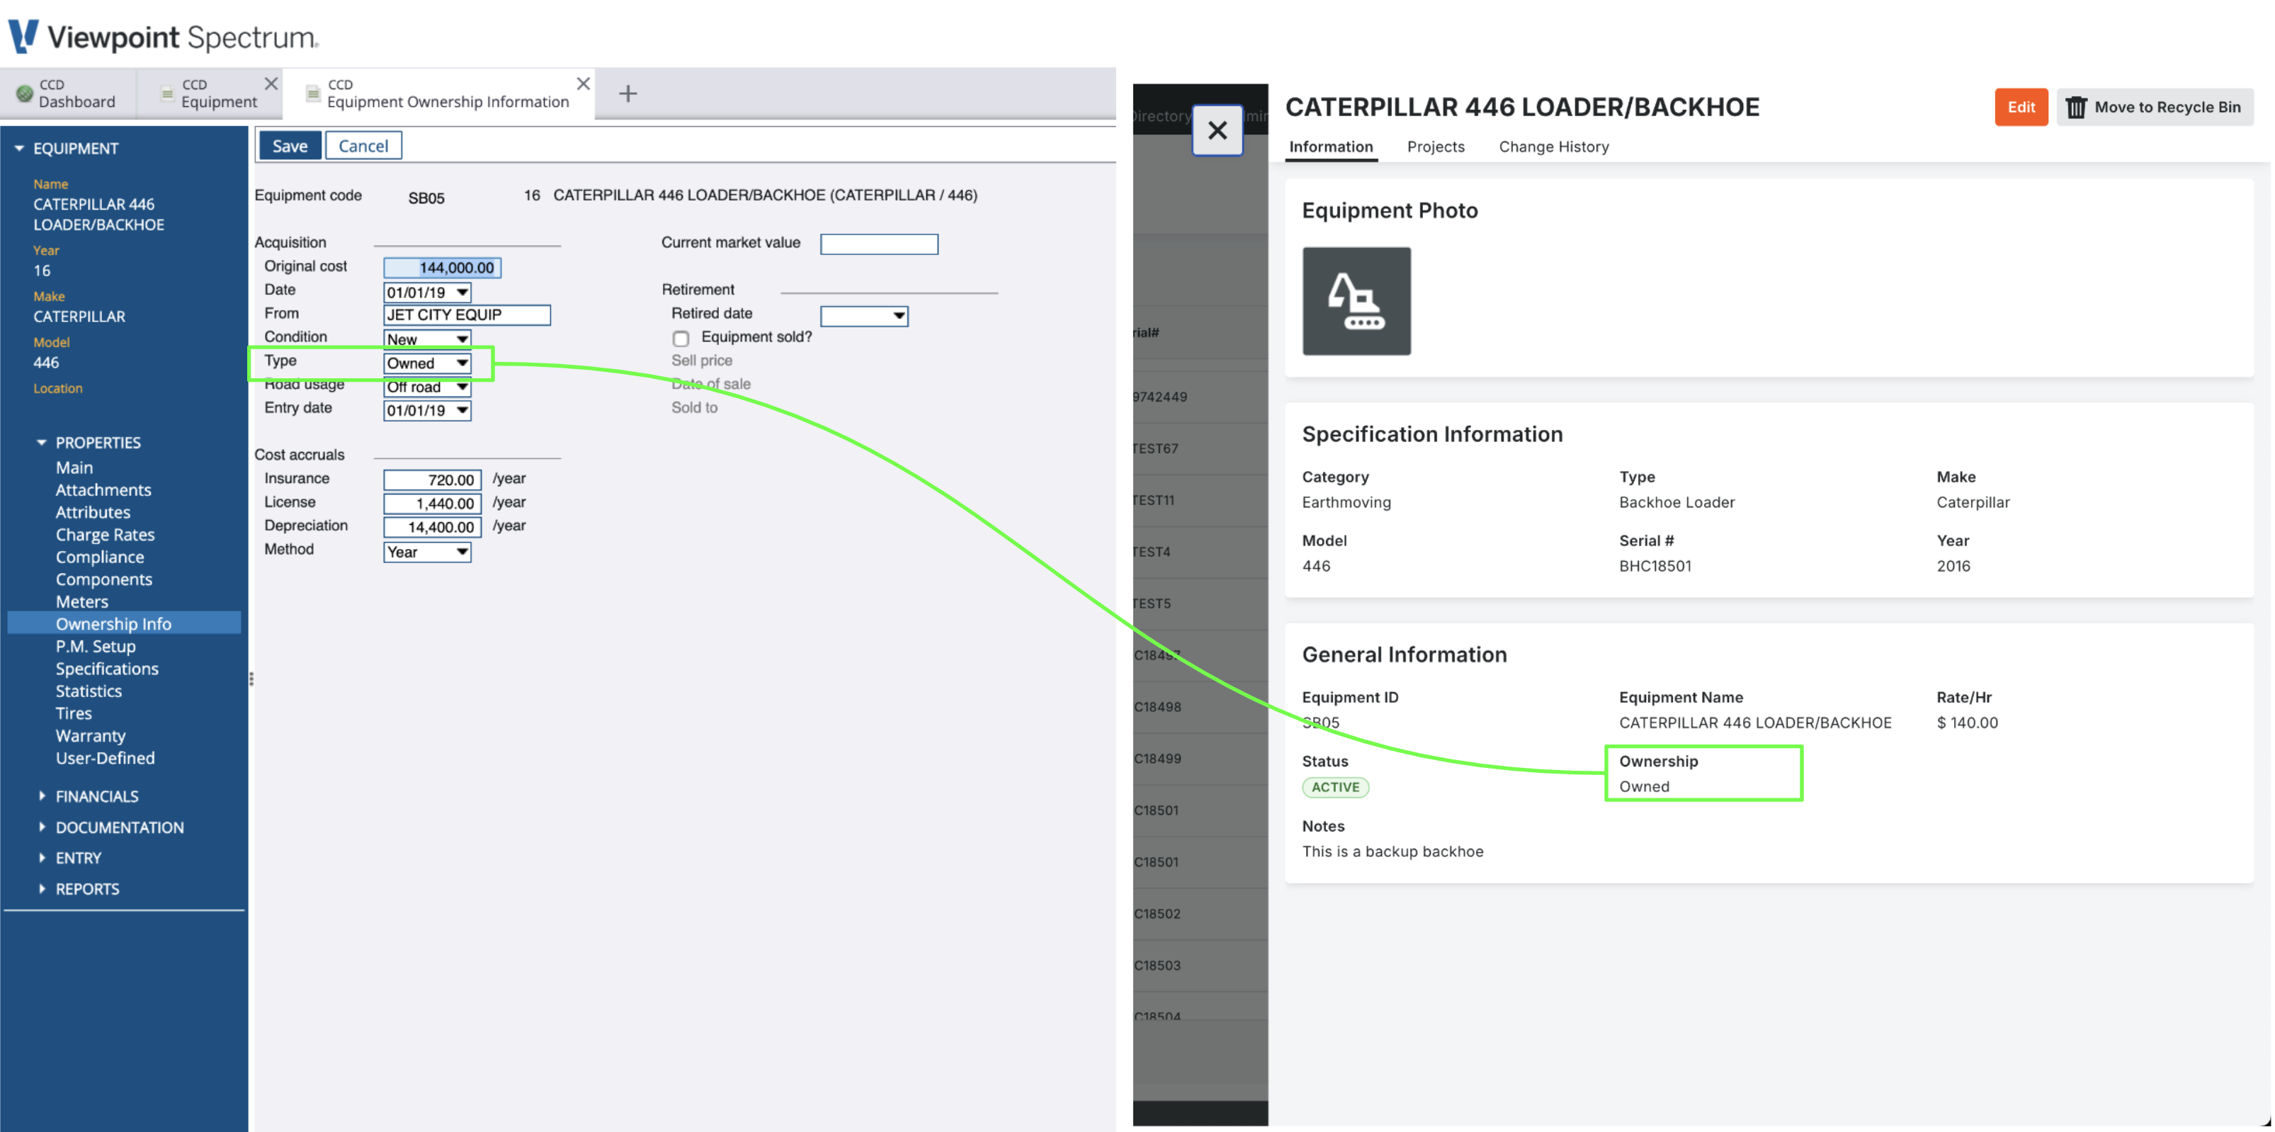Click the Viewpoint Spectrum logo icon
2275x1132 pixels.
coord(24,36)
